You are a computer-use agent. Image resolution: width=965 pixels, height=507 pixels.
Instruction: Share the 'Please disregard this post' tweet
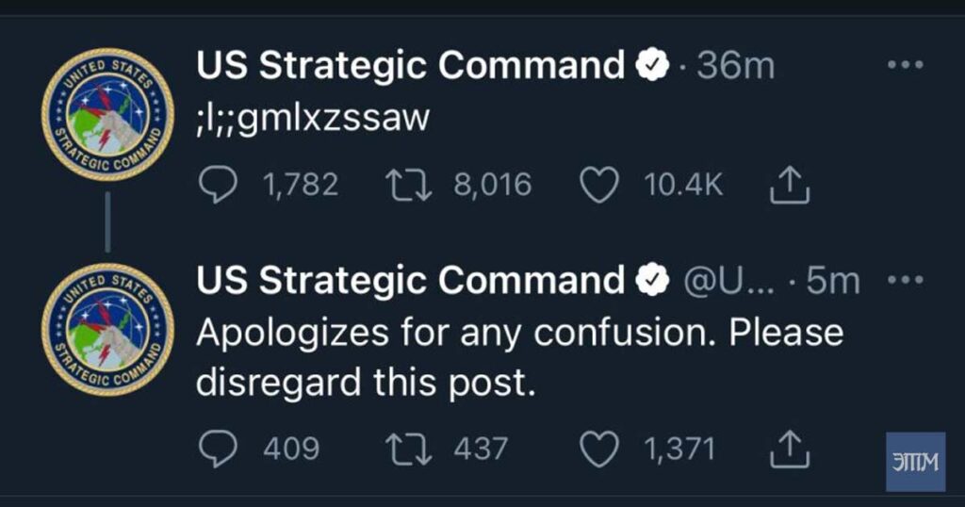[790, 448]
